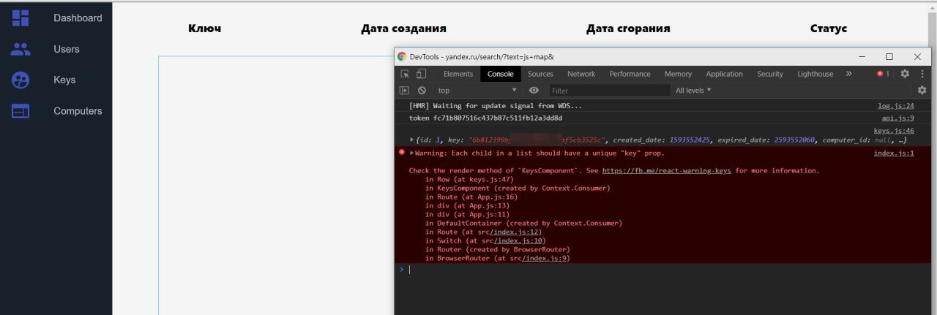Open the log.js:24 source link

(x=896, y=106)
